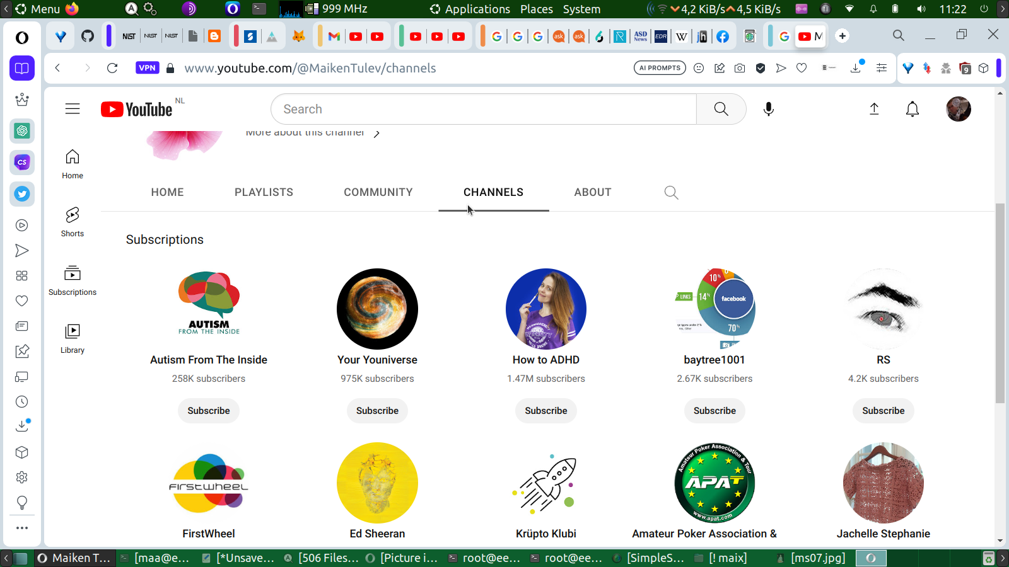The width and height of the screenshot is (1009, 567).
Task: Go back using the browser back arrow
Action: click(x=57, y=68)
